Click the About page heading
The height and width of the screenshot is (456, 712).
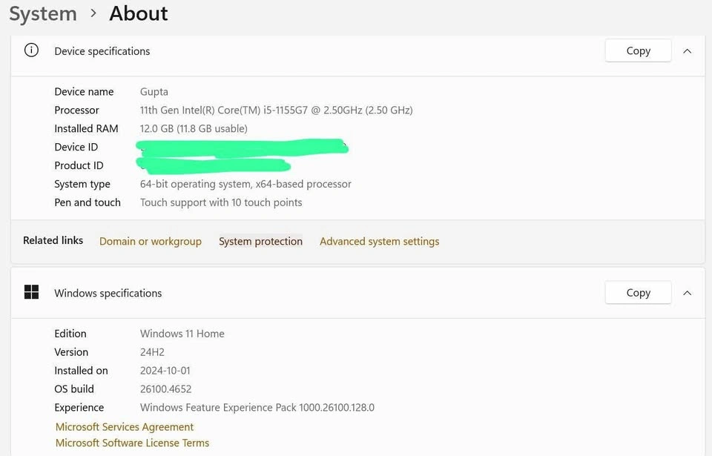(x=139, y=13)
